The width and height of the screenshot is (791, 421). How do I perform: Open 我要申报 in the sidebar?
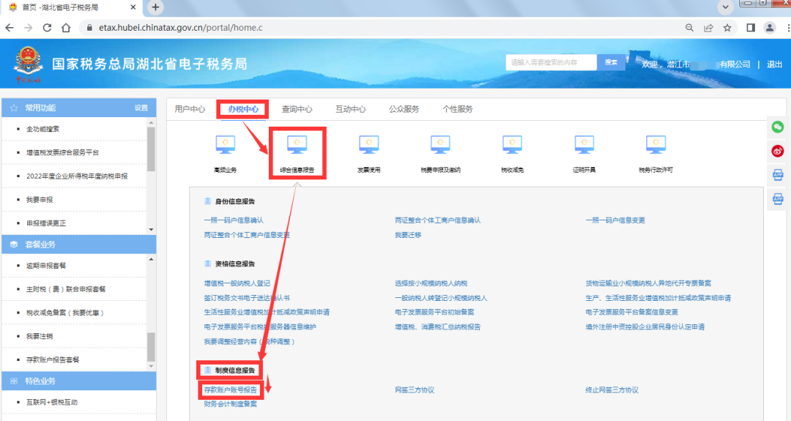tap(40, 200)
